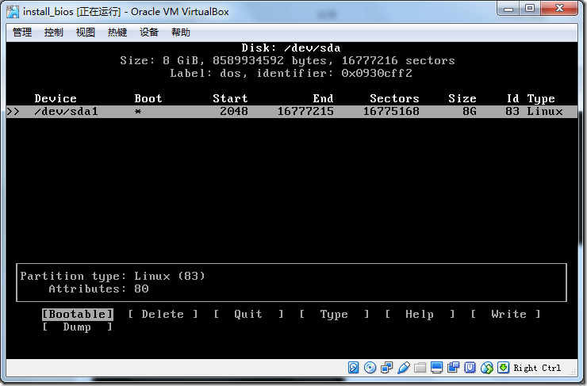The image size is (587, 386).
Task: Click the display monitor status icon
Action: point(436,368)
